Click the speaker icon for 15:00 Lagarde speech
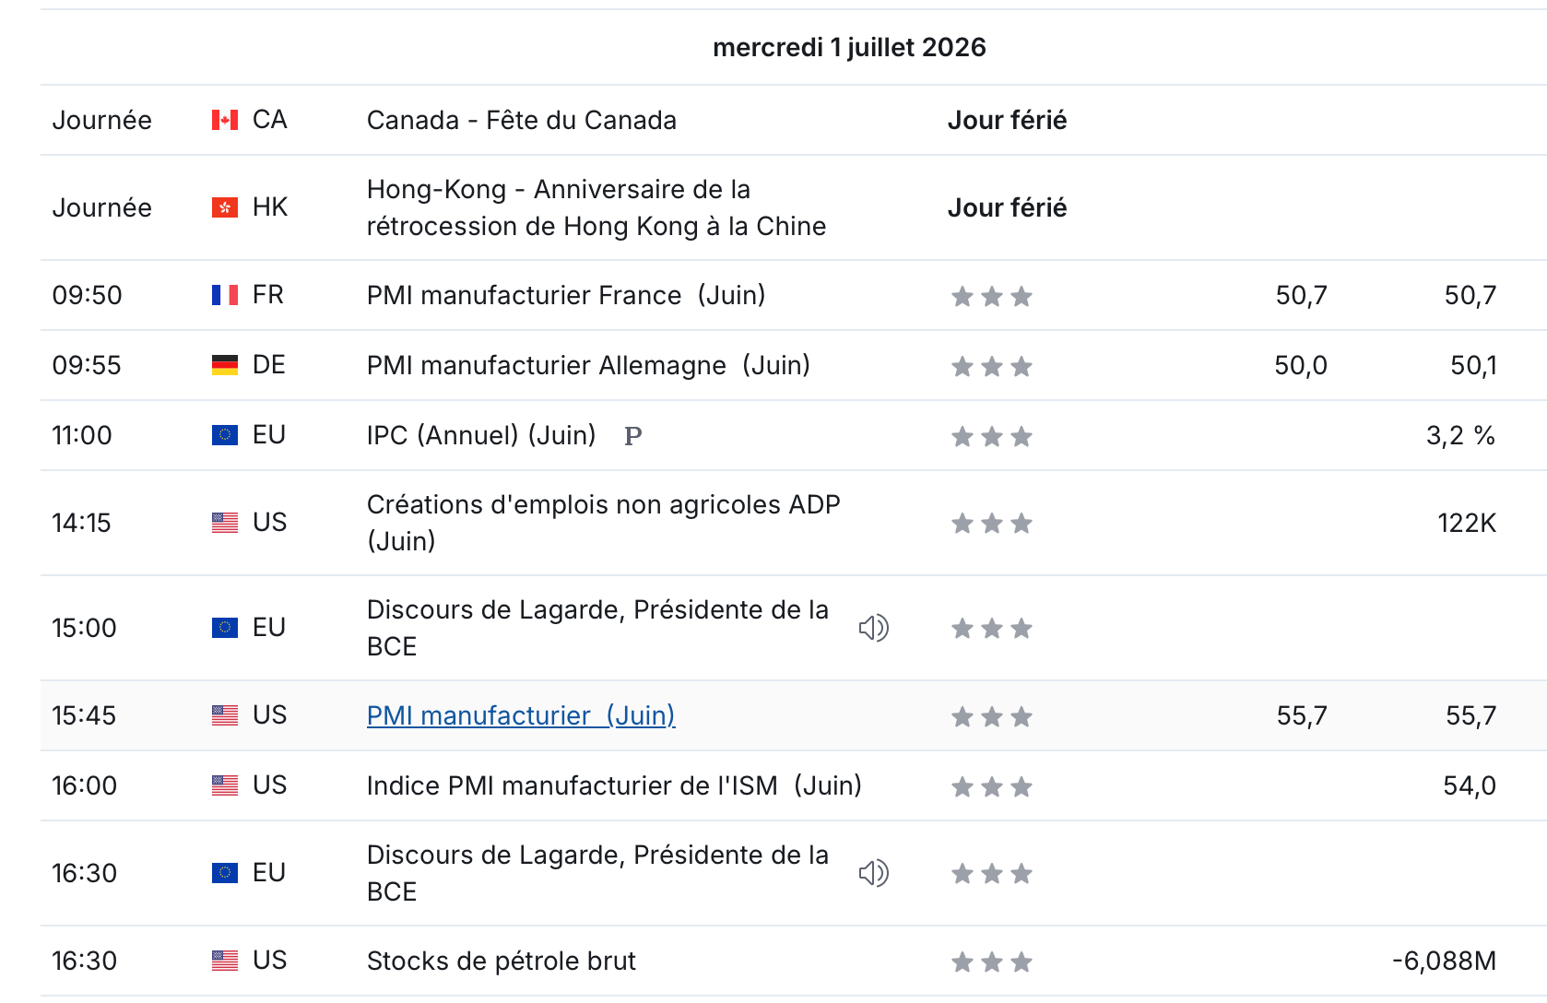Viewport: 1547px width, 1003px height. pyautogui.click(x=873, y=628)
